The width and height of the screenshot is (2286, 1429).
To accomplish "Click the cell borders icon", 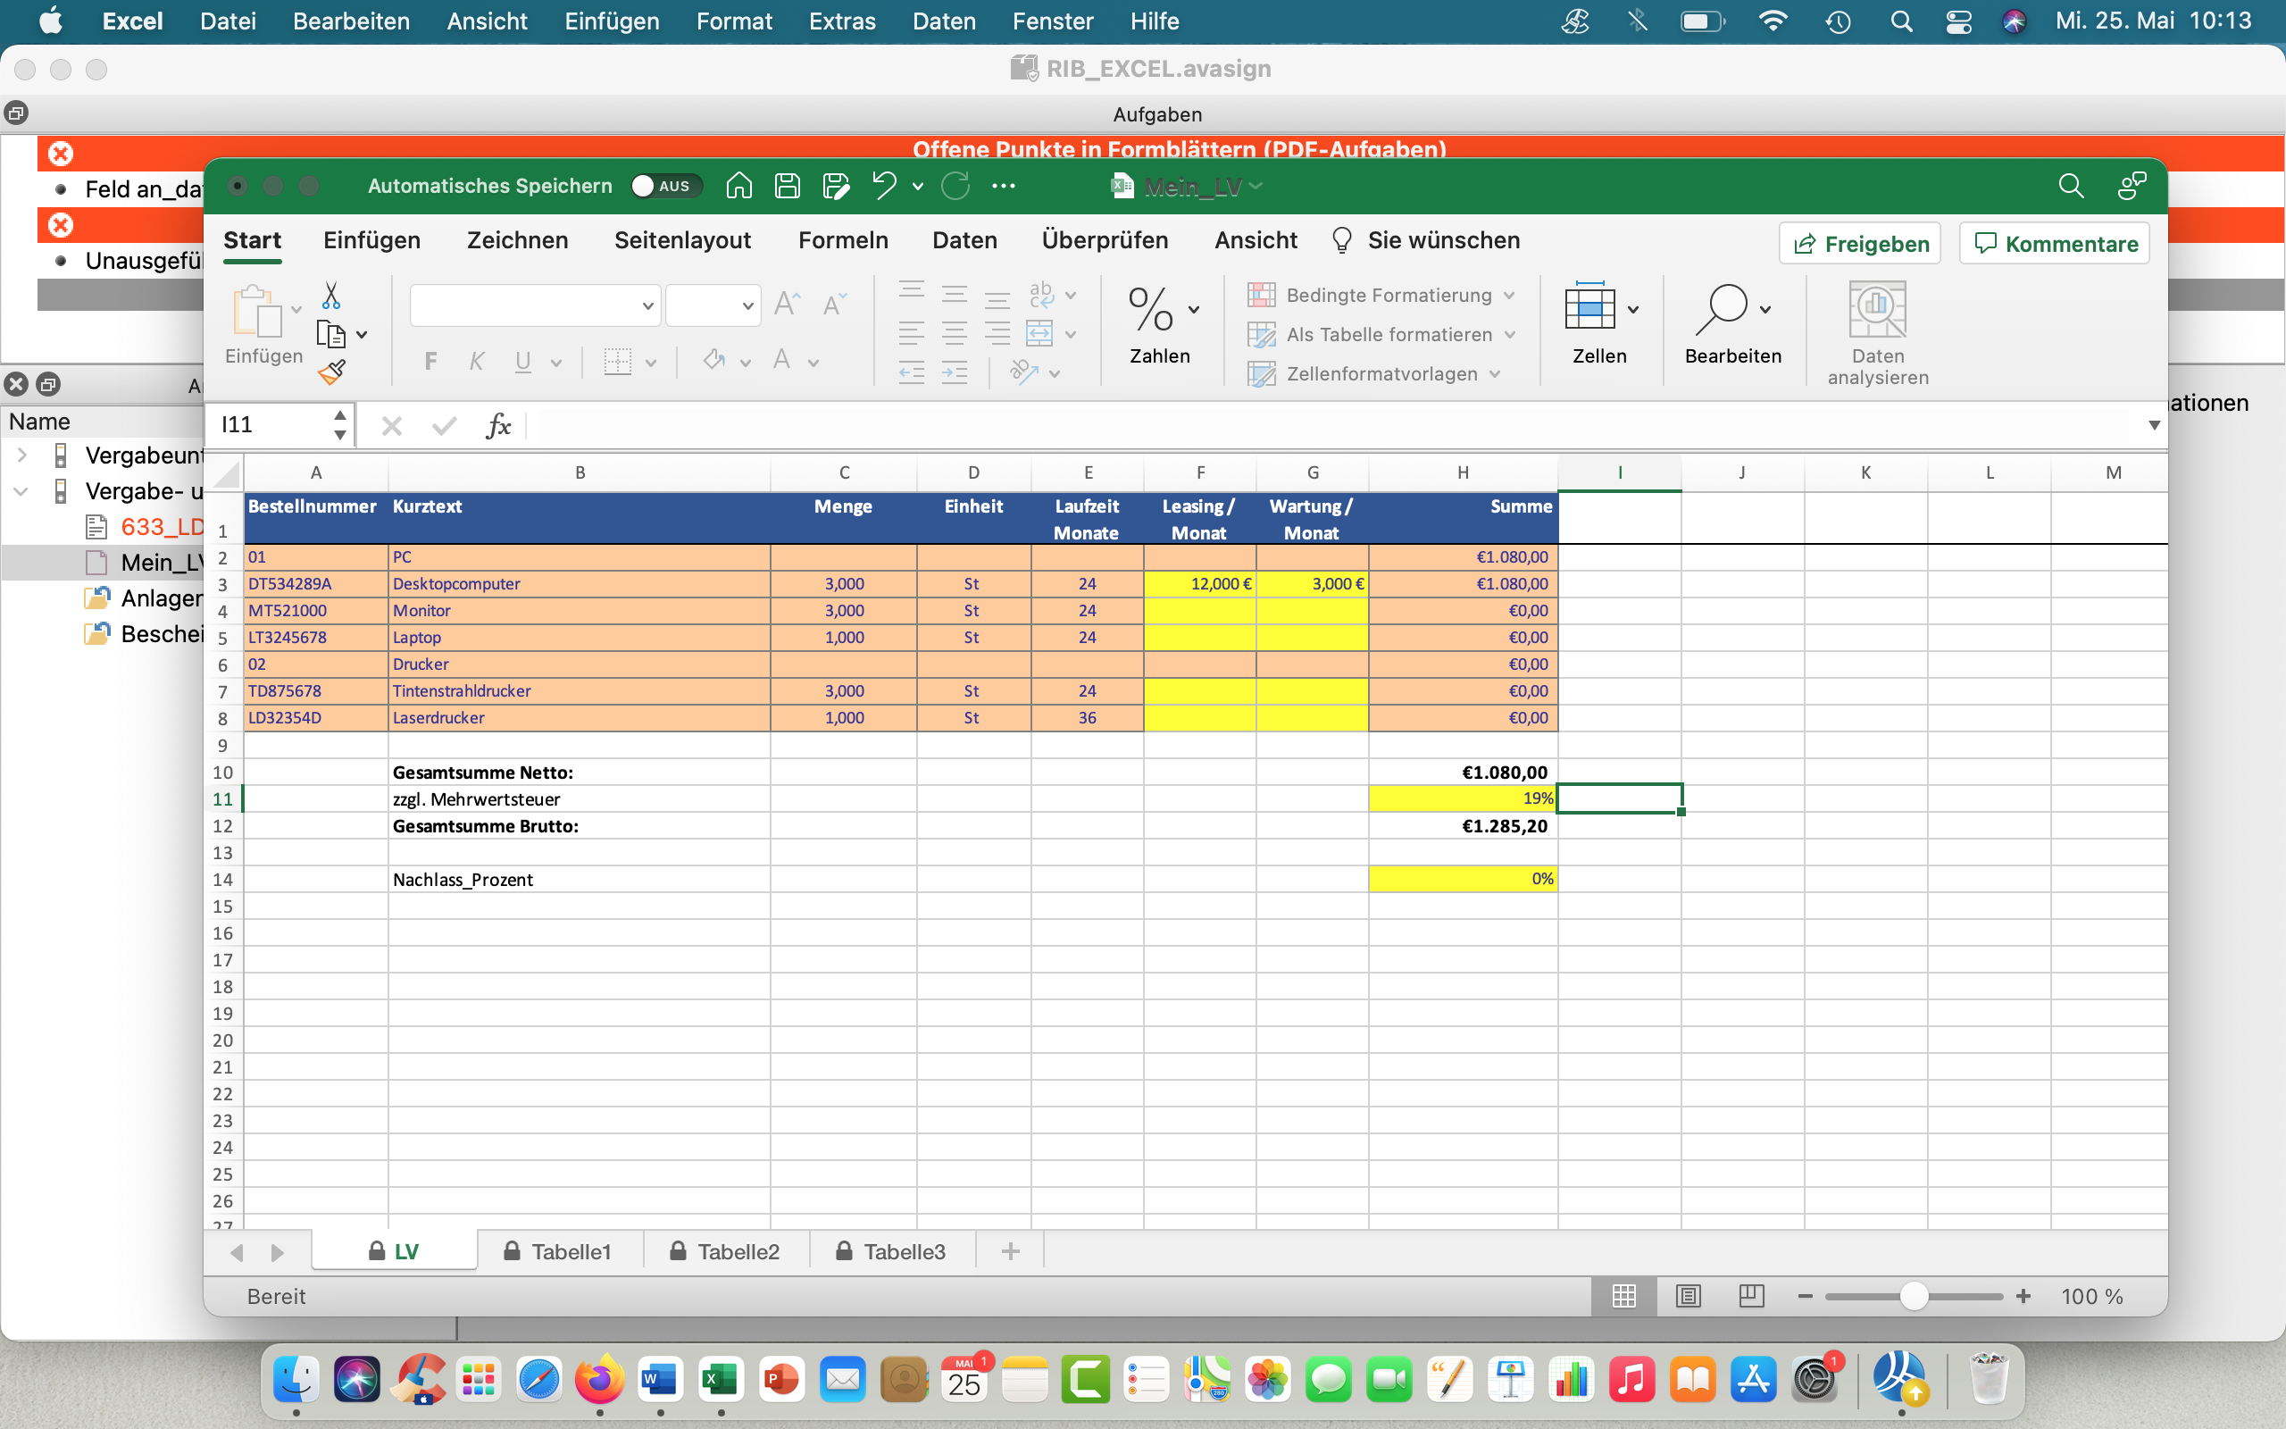I will coord(618,361).
